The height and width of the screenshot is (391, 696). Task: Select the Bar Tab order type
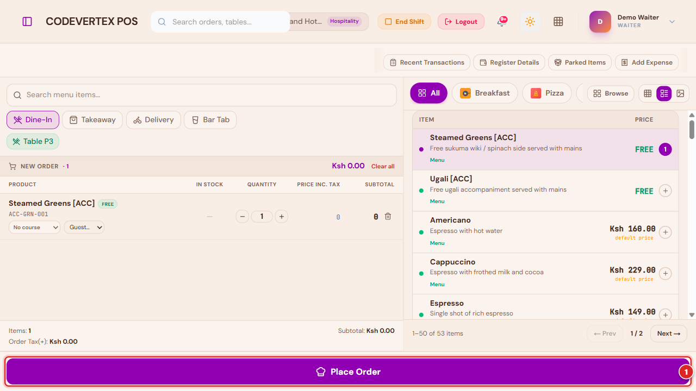pyautogui.click(x=210, y=120)
